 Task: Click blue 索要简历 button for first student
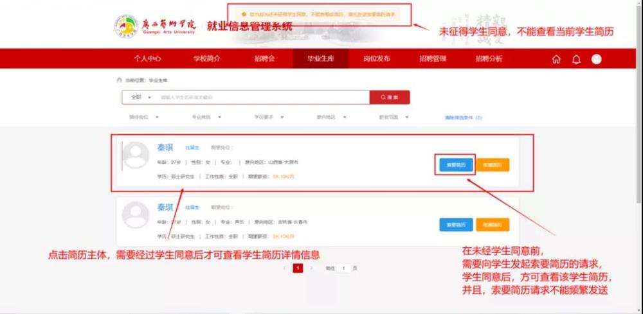pyautogui.click(x=456, y=165)
